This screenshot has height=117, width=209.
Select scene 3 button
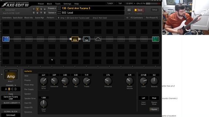[41, 9]
